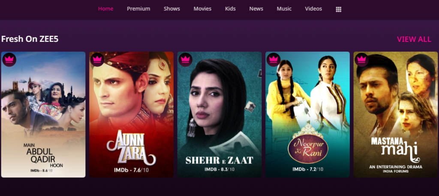Click premium crown badge on Main Abdul Qadir Hoon
Viewport: 439px width, 196px height.
[9, 60]
